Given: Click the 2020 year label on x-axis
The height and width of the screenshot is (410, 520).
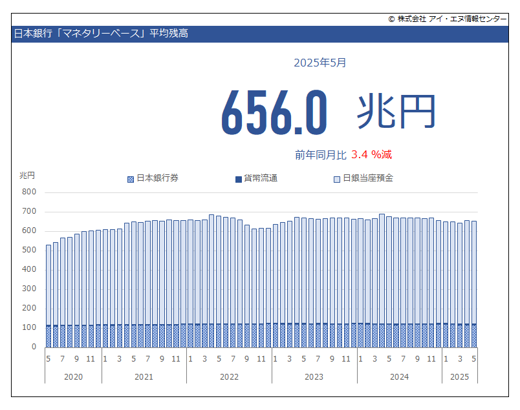Looking at the screenshot, I should [73, 377].
